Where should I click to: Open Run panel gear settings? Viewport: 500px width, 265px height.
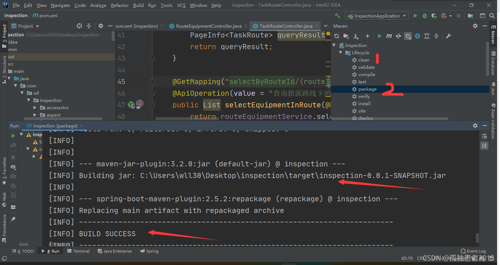click(475, 125)
